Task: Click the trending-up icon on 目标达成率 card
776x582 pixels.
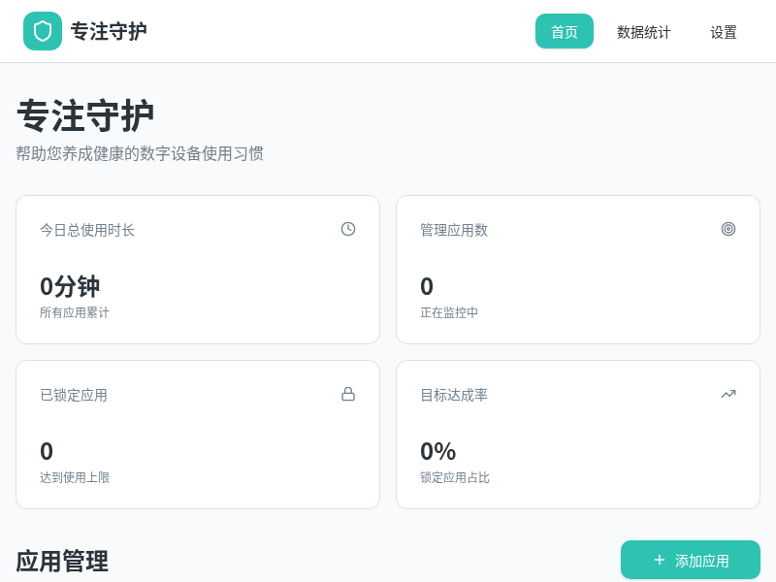Action: pos(728,394)
